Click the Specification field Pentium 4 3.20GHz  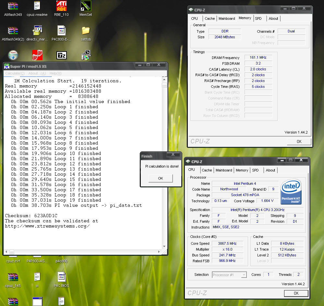tap(258, 210)
